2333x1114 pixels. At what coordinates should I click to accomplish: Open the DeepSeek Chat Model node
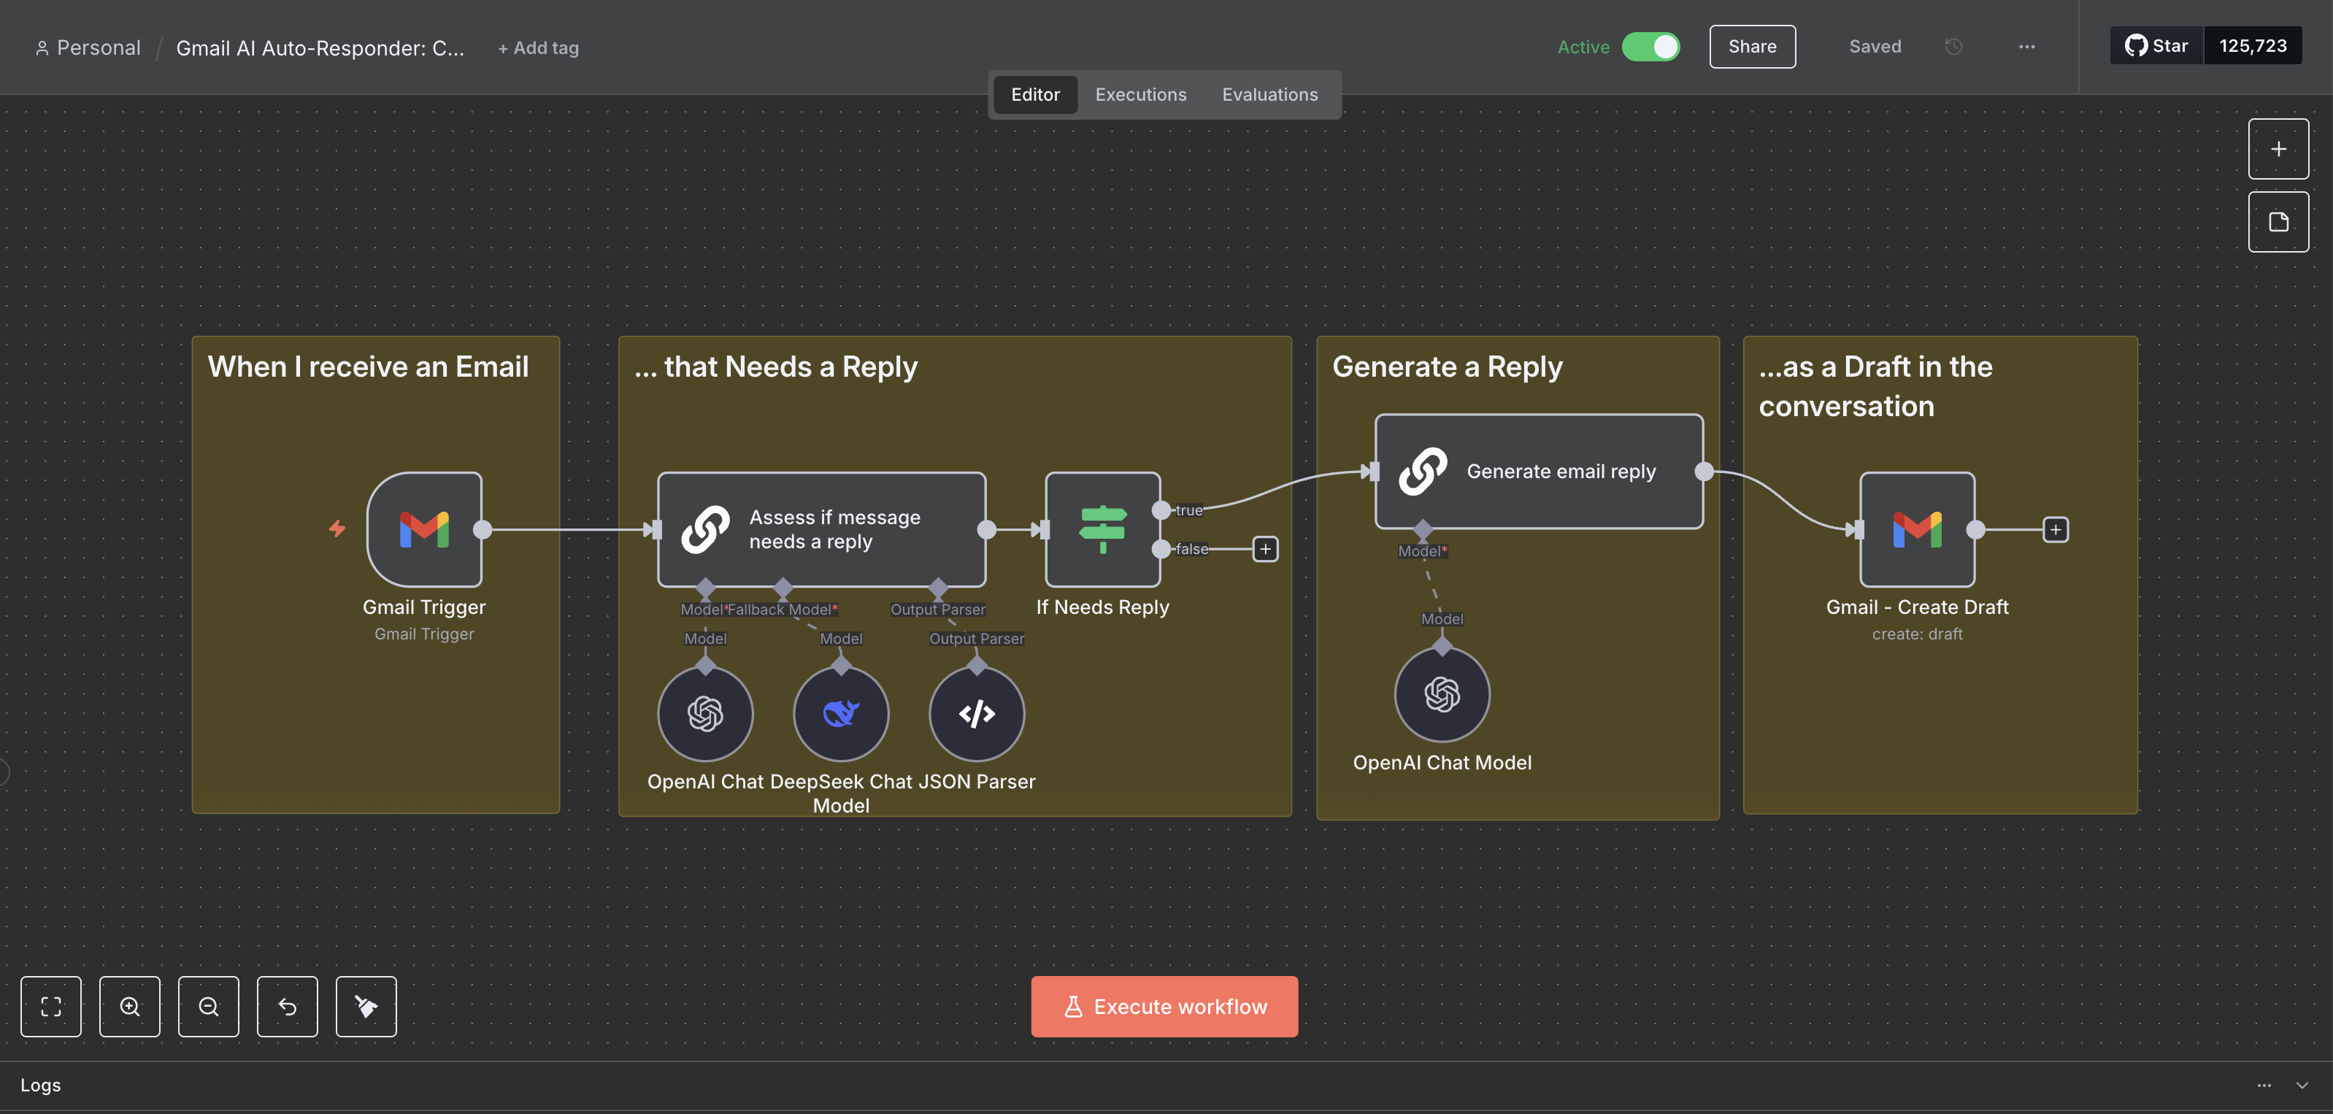coord(840,714)
